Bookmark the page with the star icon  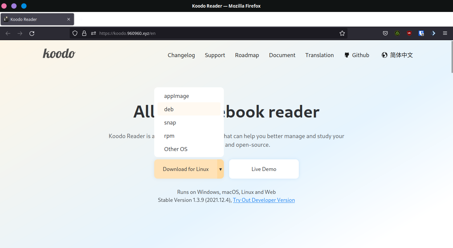point(342,33)
